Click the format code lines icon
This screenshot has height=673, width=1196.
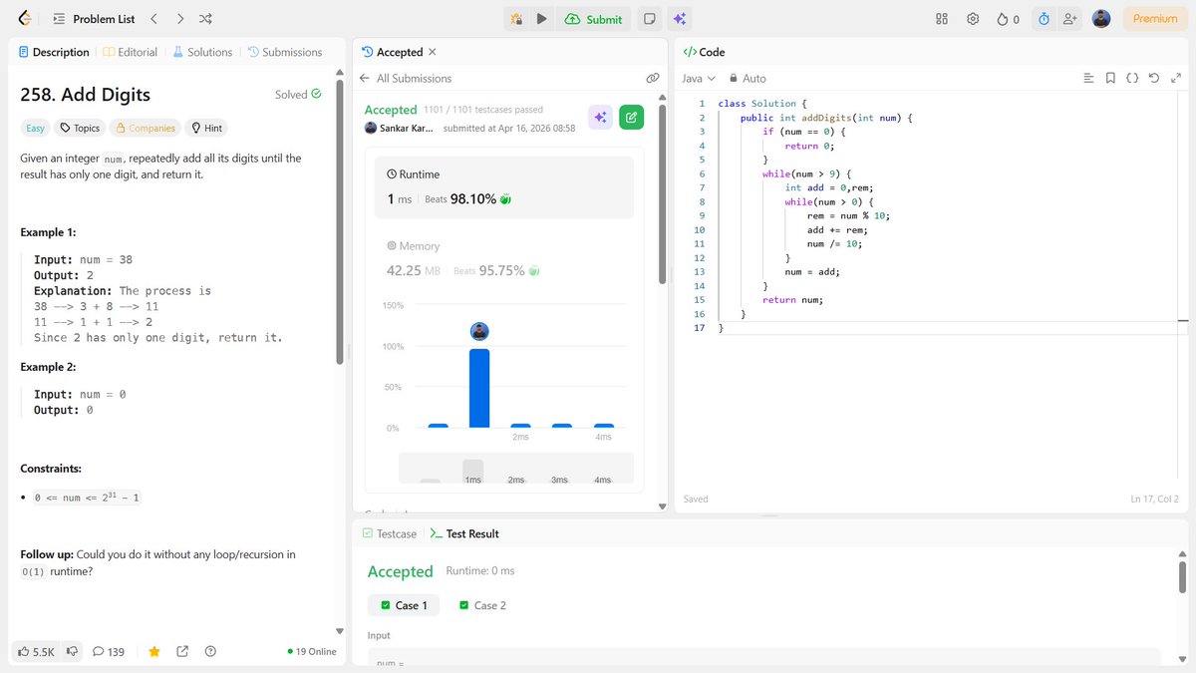tap(1088, 78)
